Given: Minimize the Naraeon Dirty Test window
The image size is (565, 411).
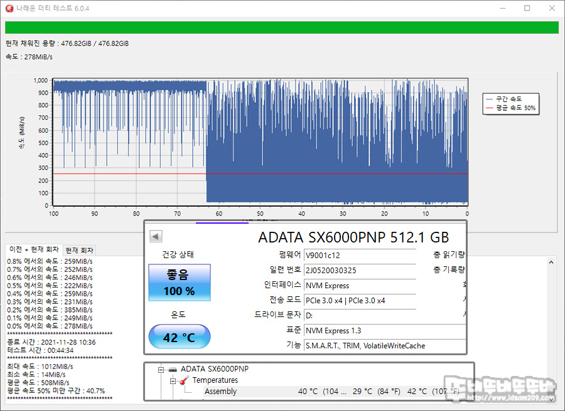Looking at the screenshot, I should tap(503, 8).
